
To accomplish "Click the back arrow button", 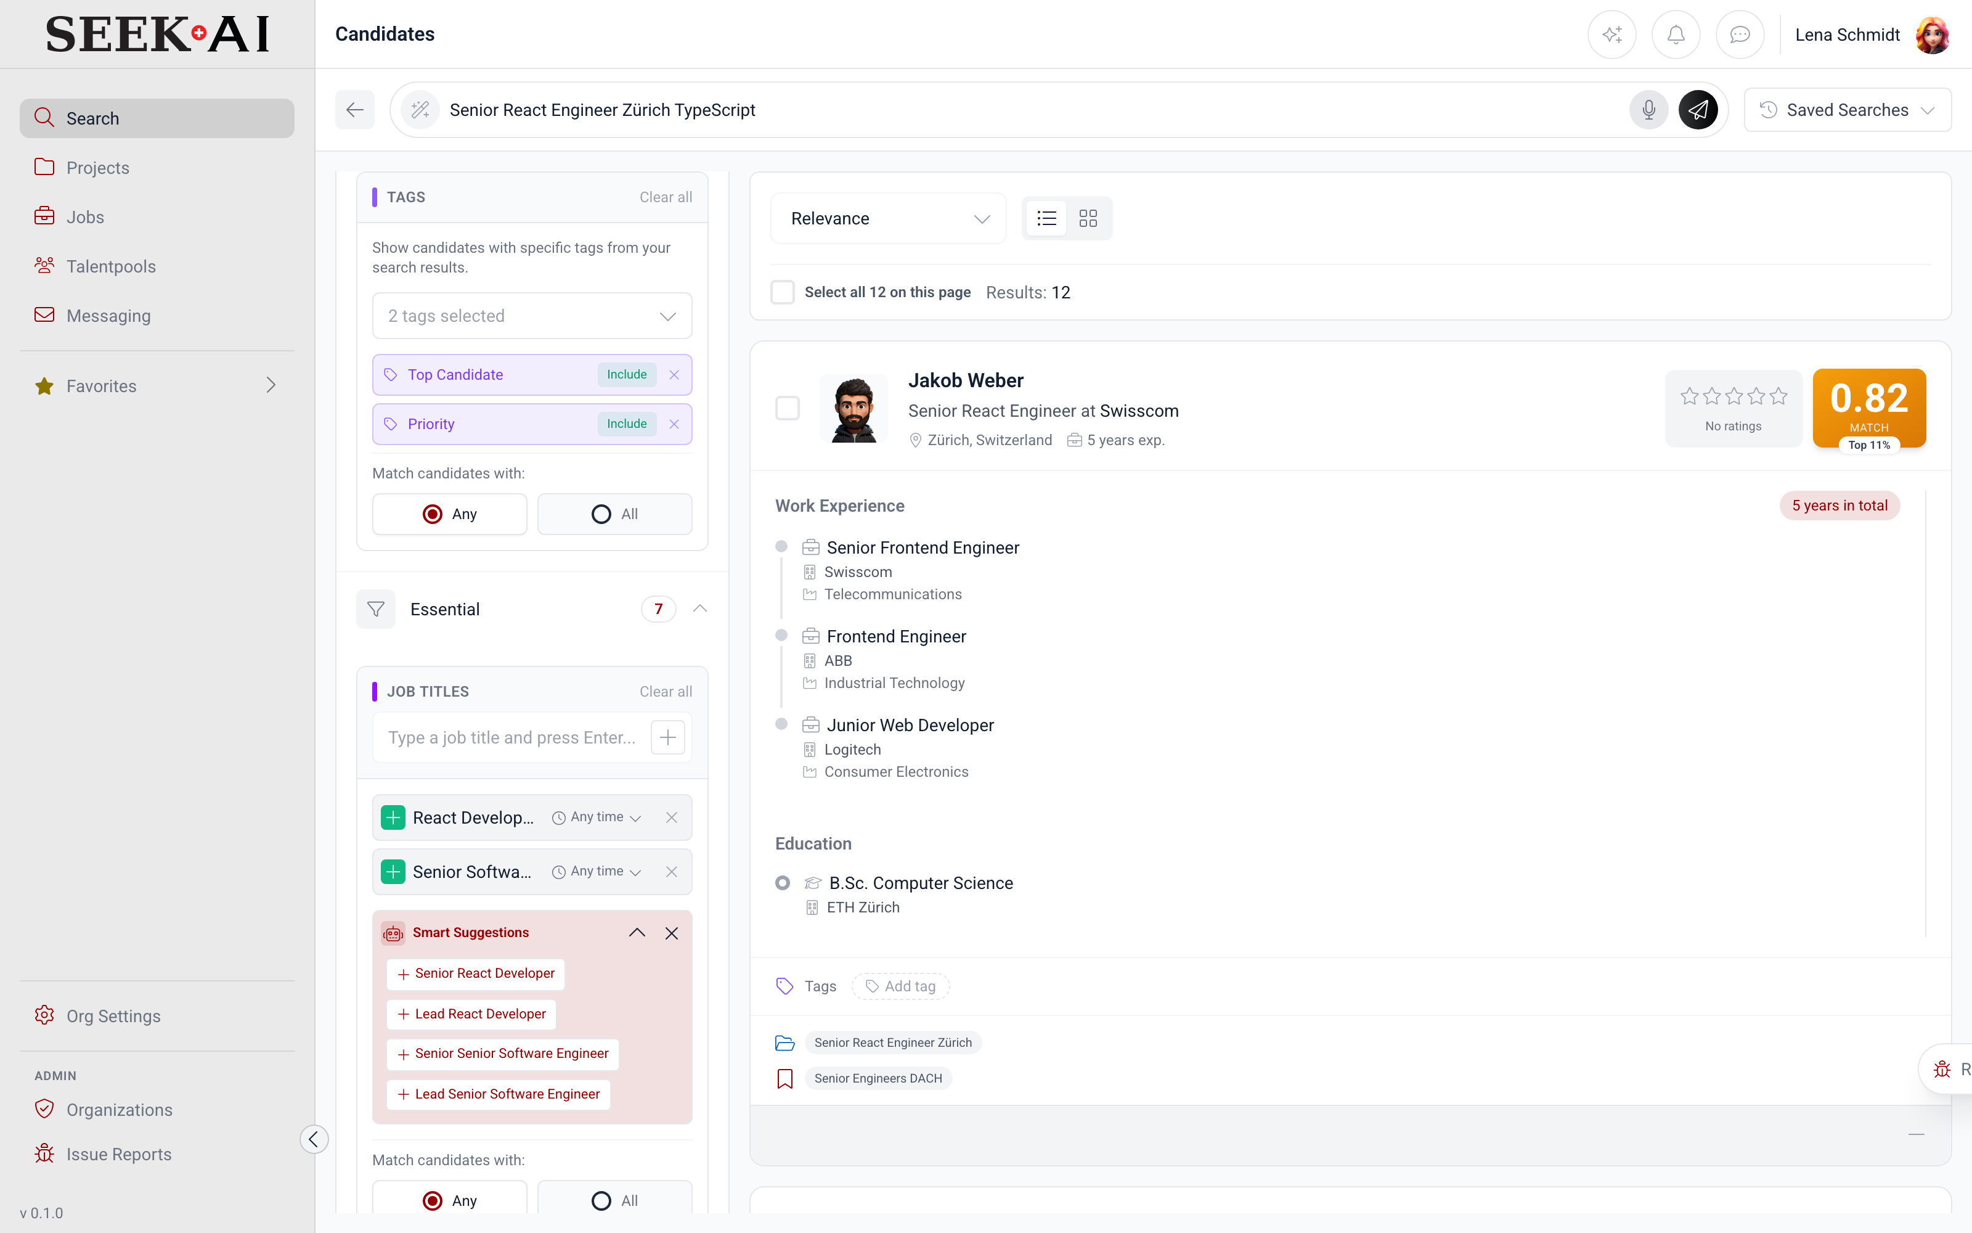I will 354,109.
